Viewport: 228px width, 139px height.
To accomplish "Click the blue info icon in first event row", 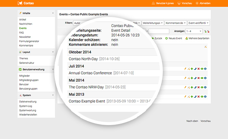I will (x=205, y=69).
